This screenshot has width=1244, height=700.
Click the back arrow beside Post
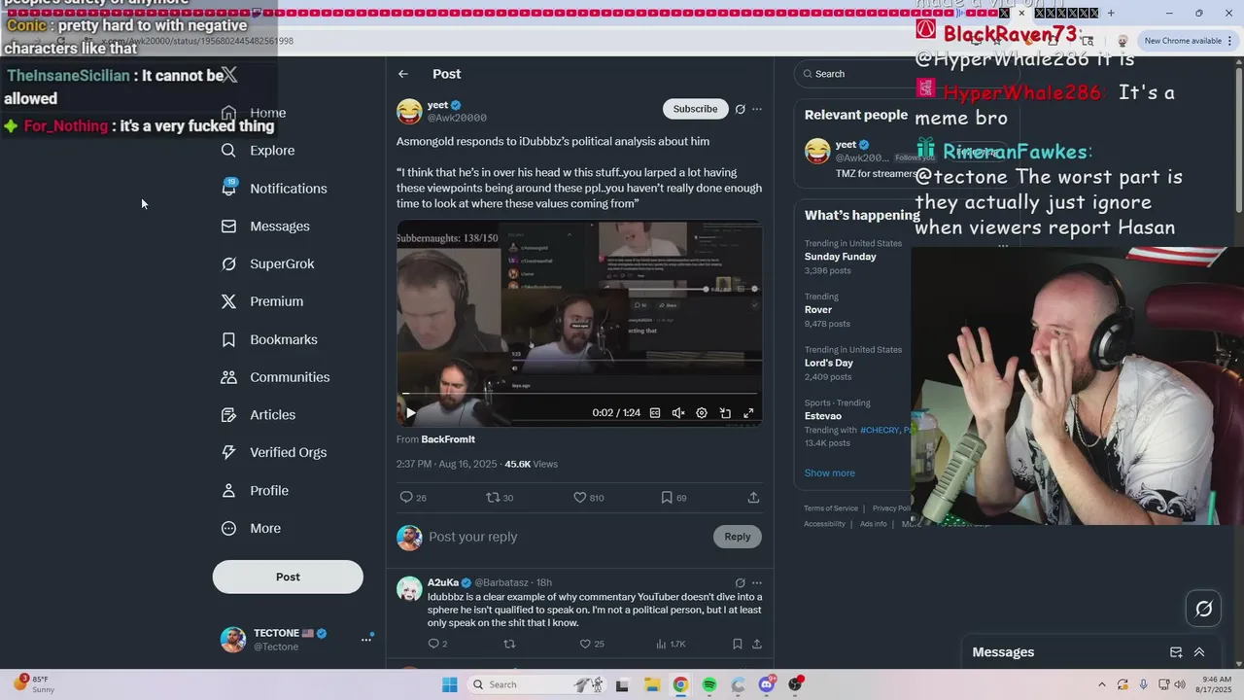pyautogui.click(x=403, y=74)
